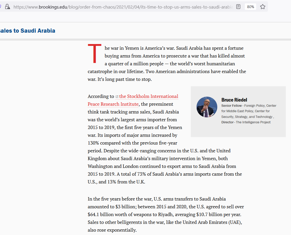Click the shield icon at address bar edge
Viewport: 291px width, 235px height.
point(0,7)
